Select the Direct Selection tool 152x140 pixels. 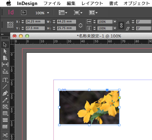coord(5,51)
